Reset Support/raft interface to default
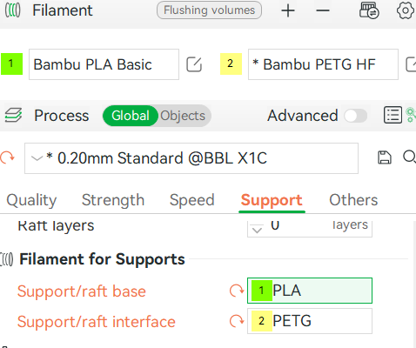416x348 pixels. pos(237,321)
